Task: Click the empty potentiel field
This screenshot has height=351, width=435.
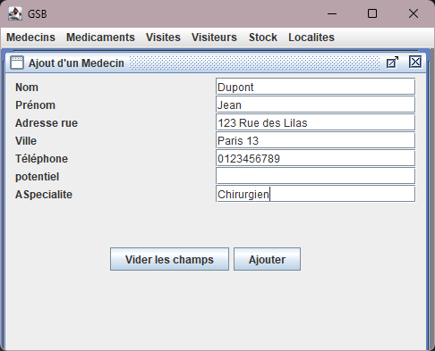Action: pyautogui.click(x=315, y=176)
